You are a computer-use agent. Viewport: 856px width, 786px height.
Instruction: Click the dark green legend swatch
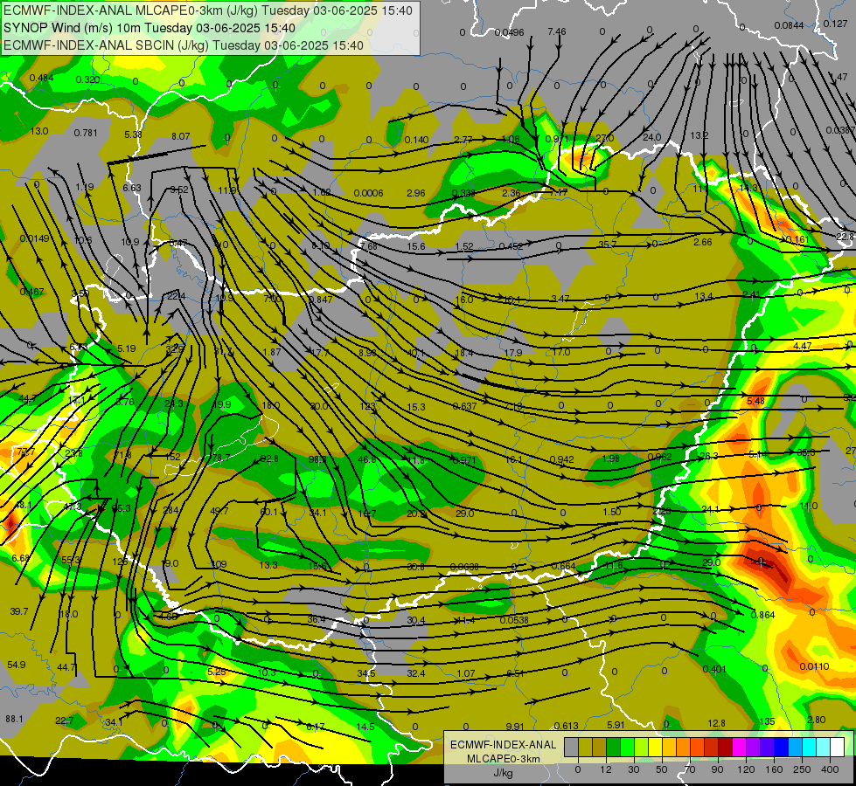[613, 747]
